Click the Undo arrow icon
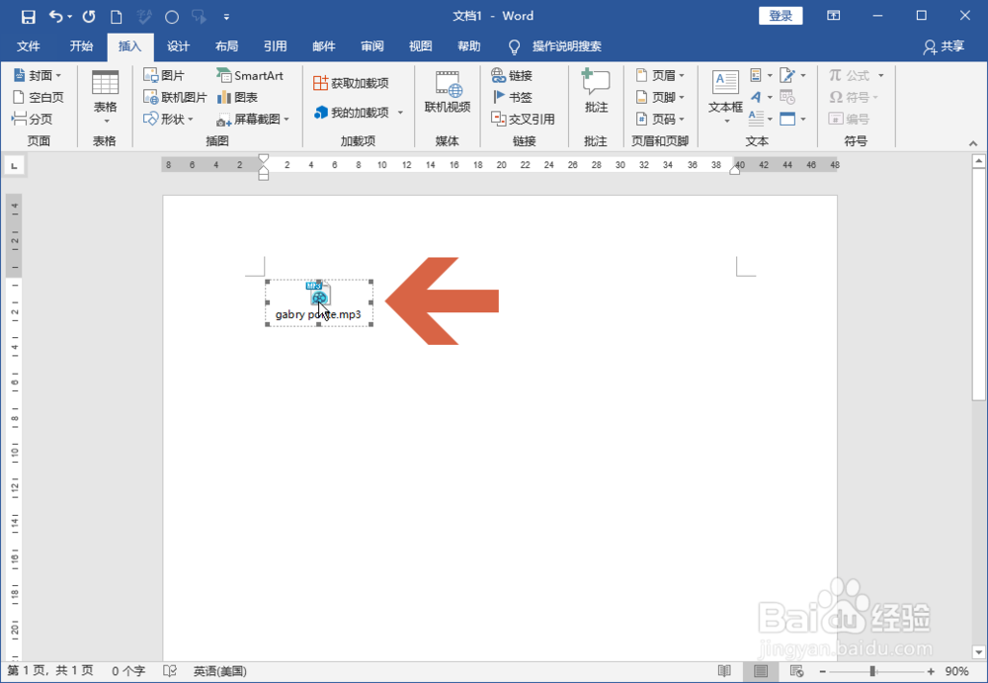This screenshot has width=988, height=683. 56,17
